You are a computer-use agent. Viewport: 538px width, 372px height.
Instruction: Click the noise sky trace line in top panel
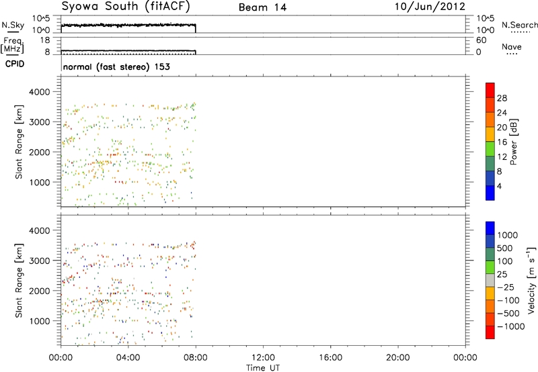pyautogui.click(x=128, y=26)
